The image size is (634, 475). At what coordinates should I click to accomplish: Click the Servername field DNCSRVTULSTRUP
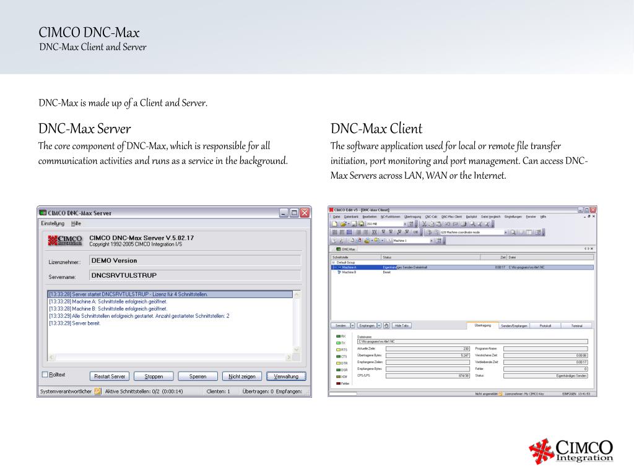[x=195, y=275]
